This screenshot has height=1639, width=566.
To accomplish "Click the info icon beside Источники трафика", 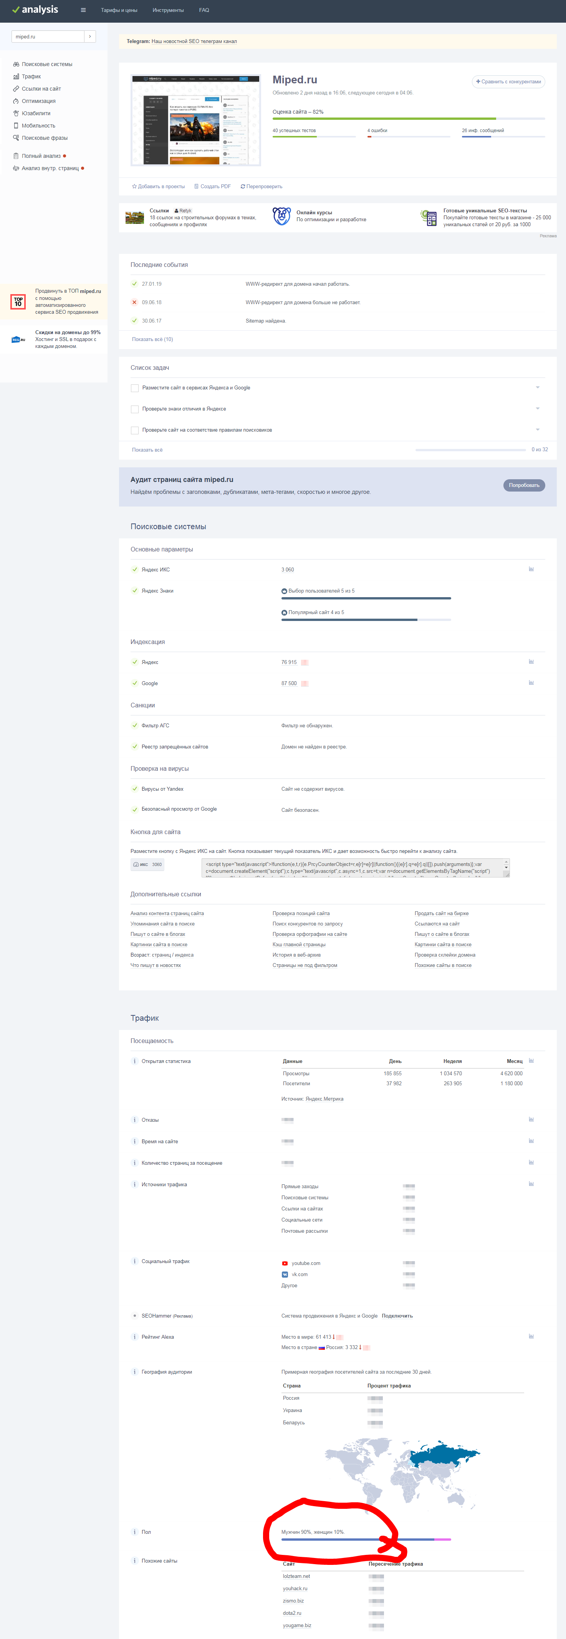I will 134,1185.
